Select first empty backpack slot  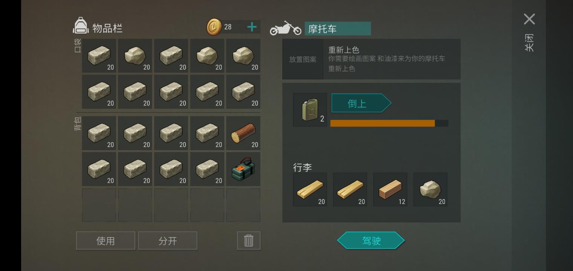coord(99,205)
